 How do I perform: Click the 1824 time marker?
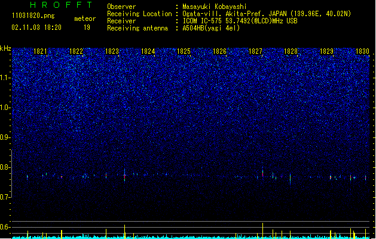tap(148, 51)
